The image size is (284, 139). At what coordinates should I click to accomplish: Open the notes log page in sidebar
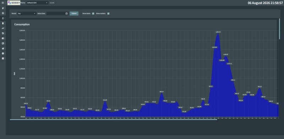coord(3,59)
